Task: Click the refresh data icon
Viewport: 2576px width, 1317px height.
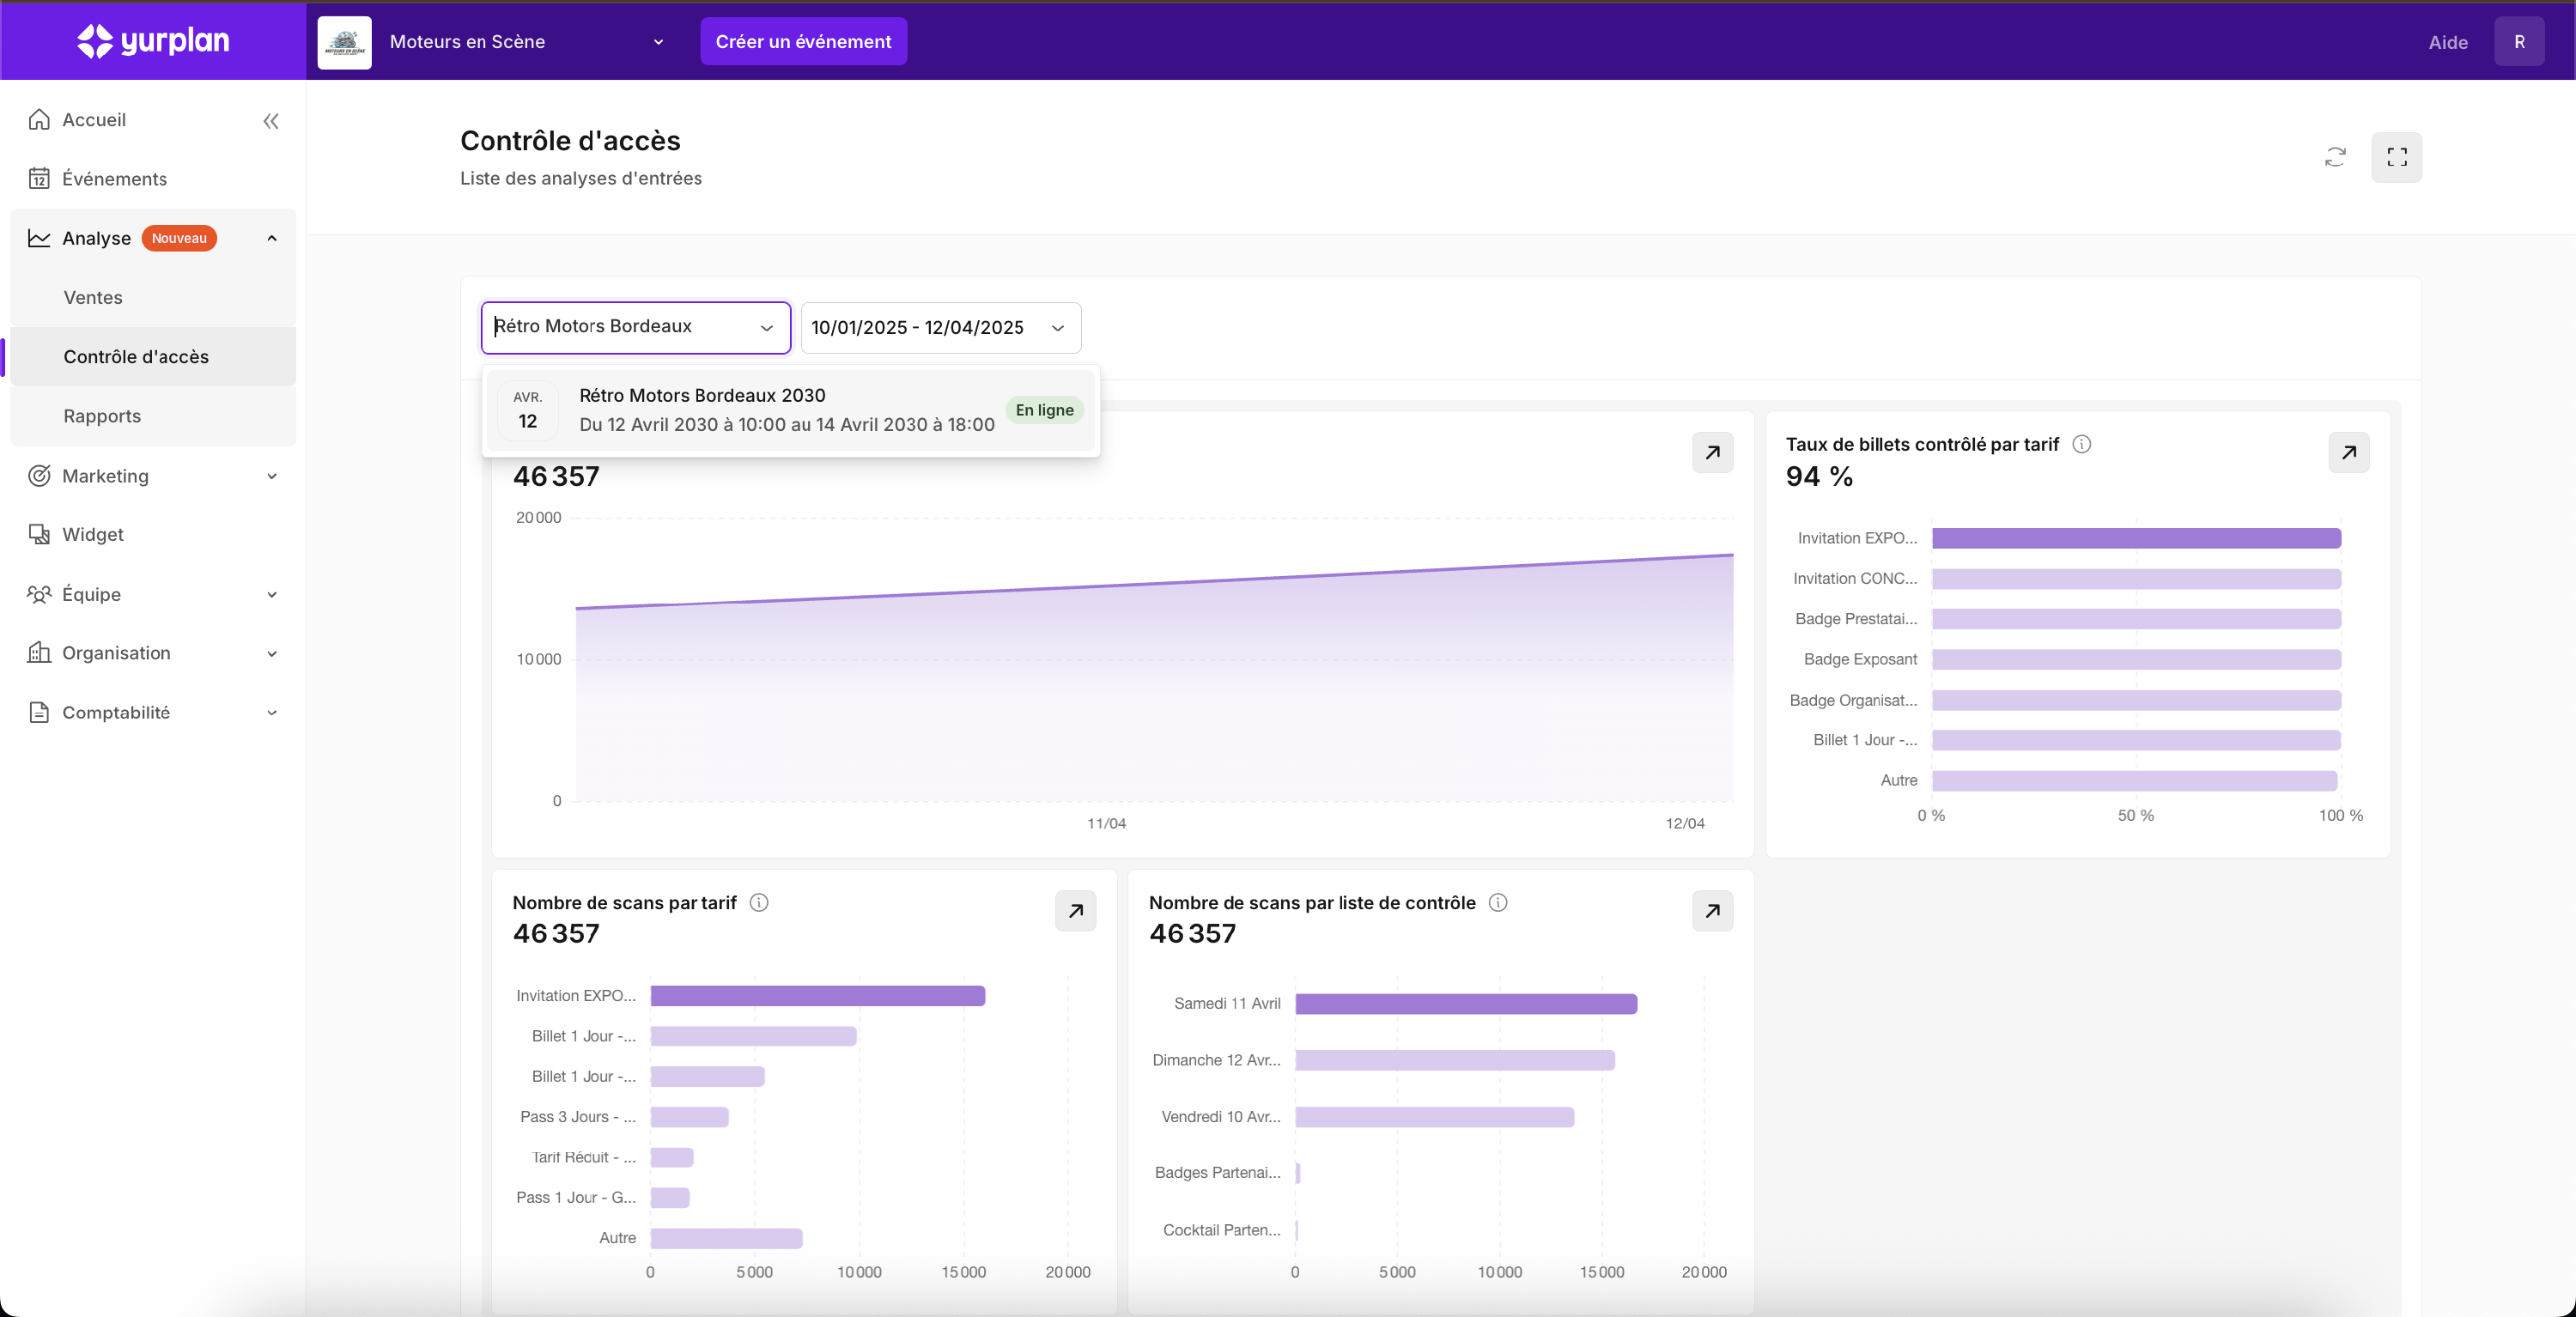Action: click(2334, 157)
